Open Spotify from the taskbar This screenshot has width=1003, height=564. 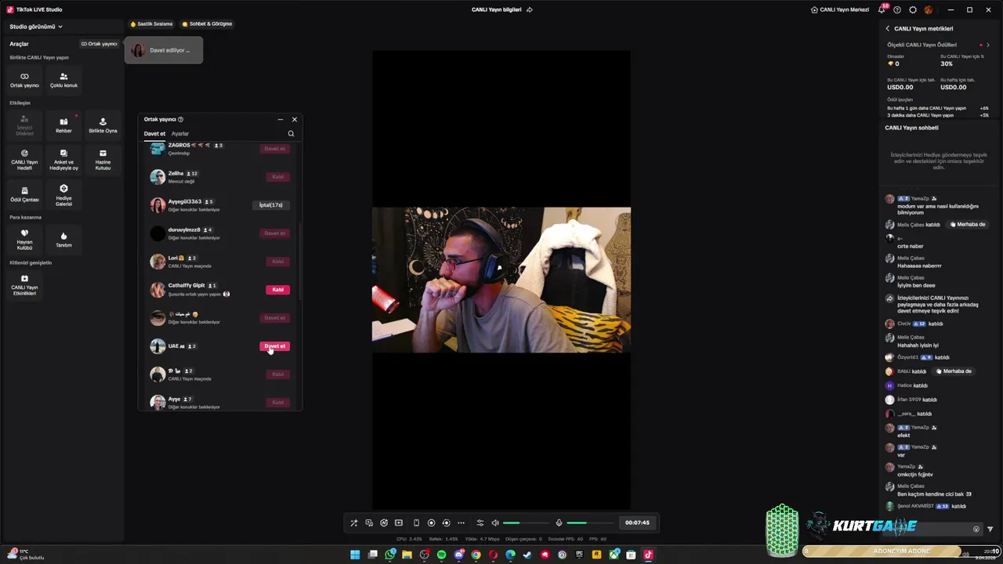pyautogui.click(x=441, y=555)
